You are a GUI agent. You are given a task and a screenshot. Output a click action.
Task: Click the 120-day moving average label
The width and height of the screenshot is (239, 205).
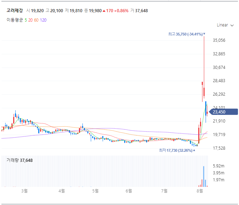(43, 20)
